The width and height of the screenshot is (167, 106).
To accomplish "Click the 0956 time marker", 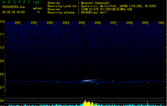I will [x=98, y=23].
